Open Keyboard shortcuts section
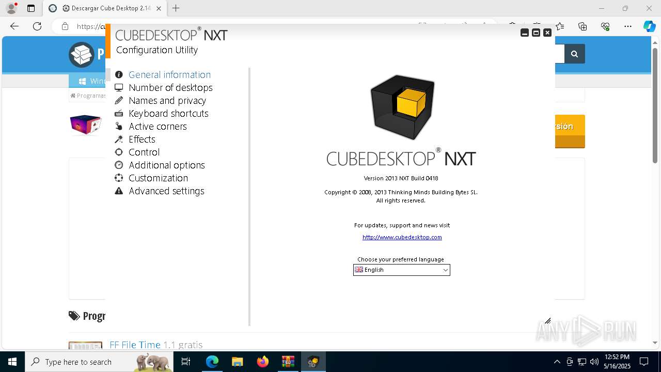The width and height of the screenshot is (661, 372). [168, 113]
